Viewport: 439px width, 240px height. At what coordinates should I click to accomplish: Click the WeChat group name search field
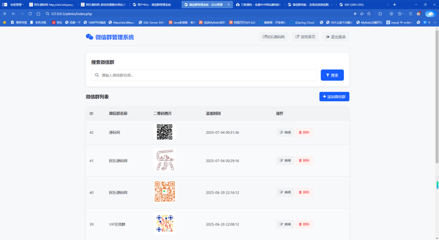tap(204, 75)
